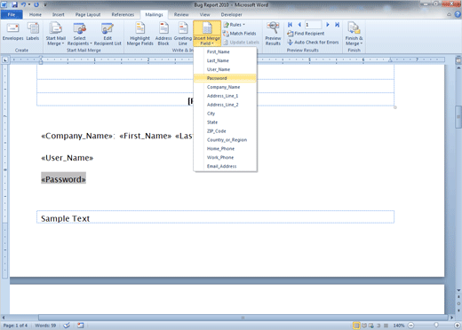The height and width of the screenshot is (330, 462).
Task: Select Email_Address merge field
Action: pos(225,166)
